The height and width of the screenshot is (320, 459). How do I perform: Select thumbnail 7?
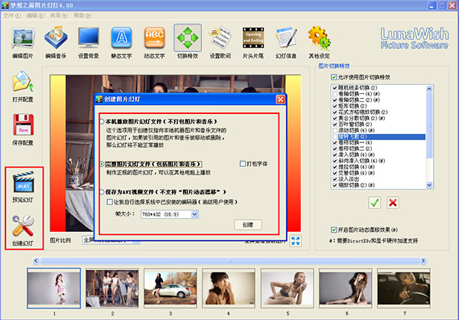404,288
